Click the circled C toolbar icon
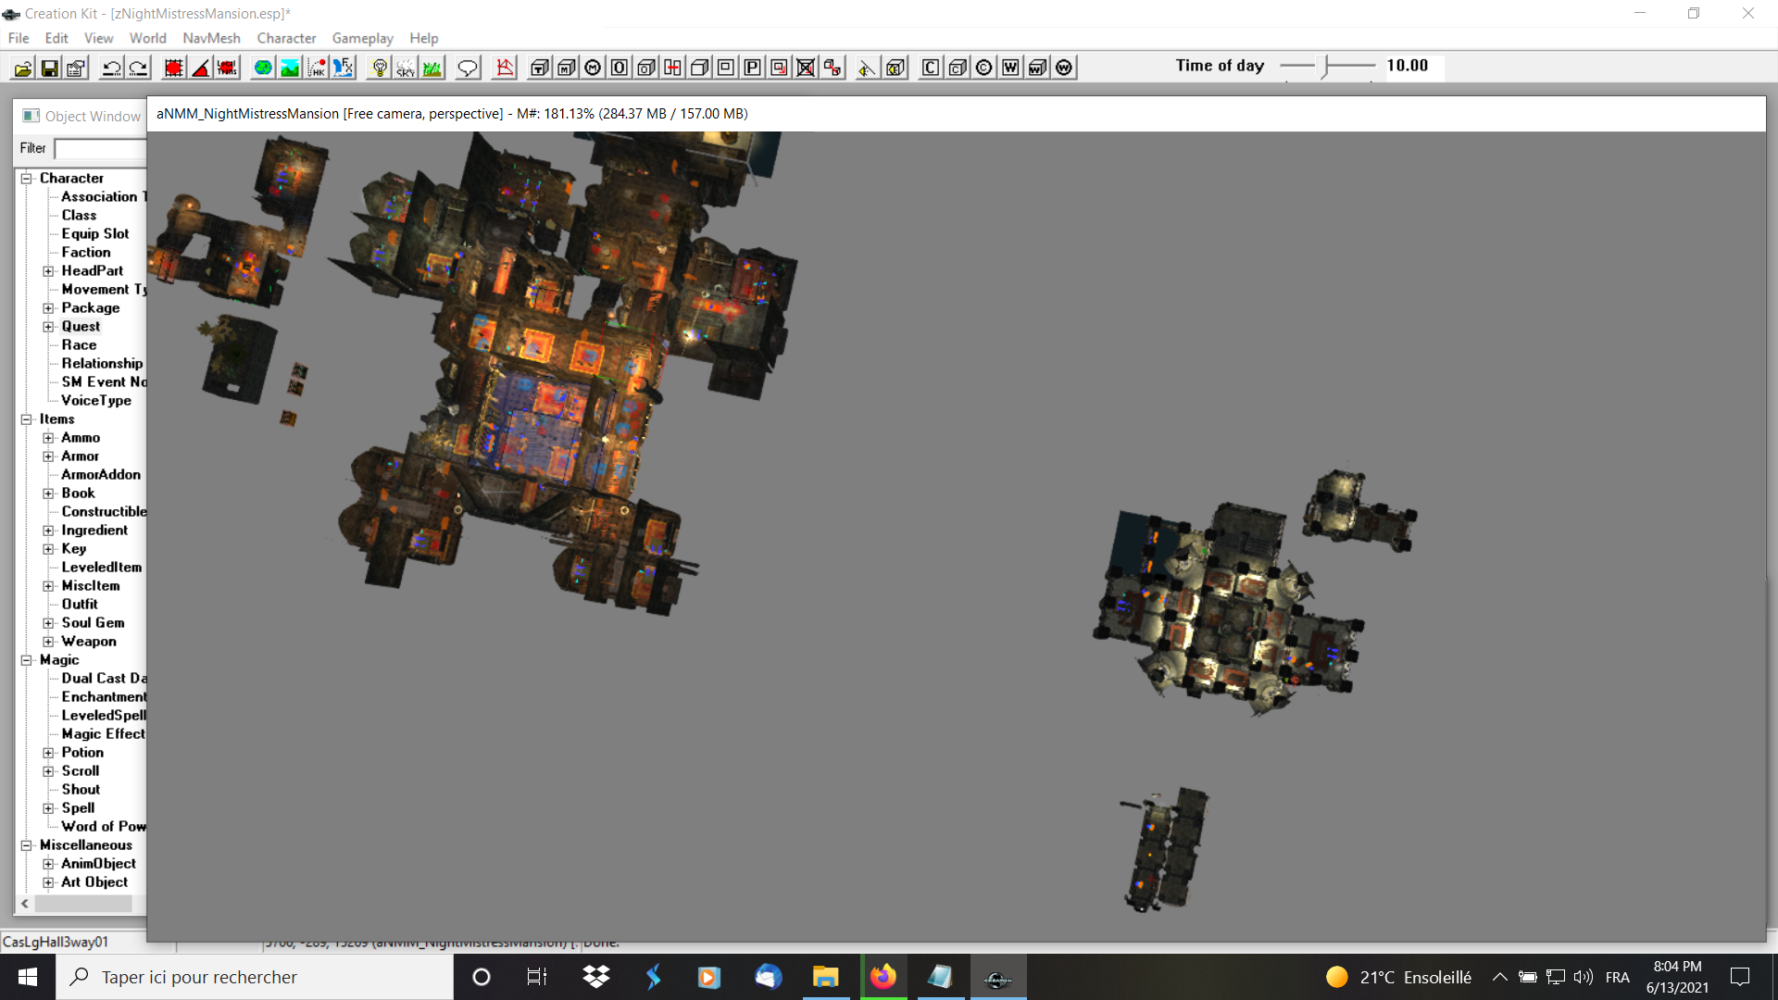This screenshot has height=1000, width=1778. click(x=984, y=68)
